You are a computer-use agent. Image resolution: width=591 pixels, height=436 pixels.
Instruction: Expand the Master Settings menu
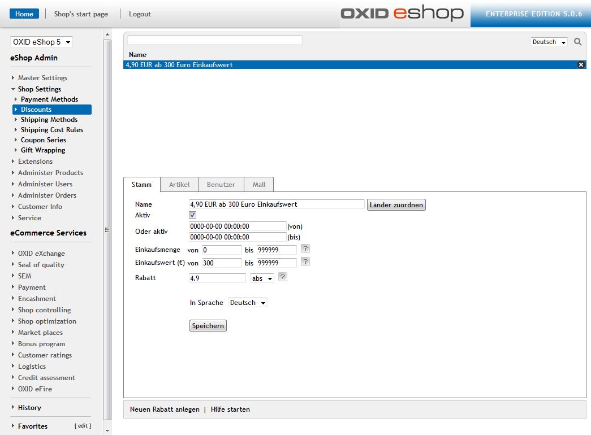click(42, 78)
